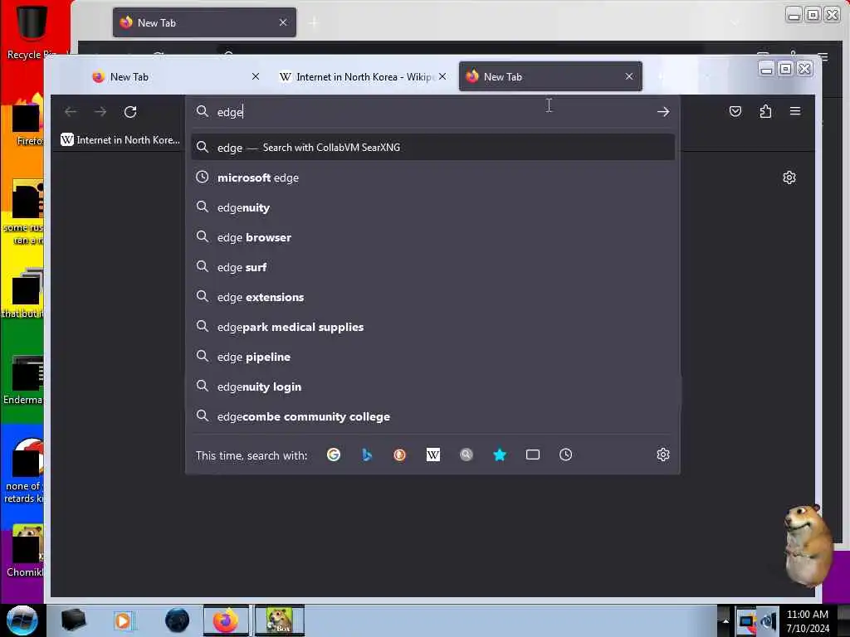The height and width of the screenshot is (637, 850).
Task: Open the Extensions puzzle icon
Action: tap(765, 112)
